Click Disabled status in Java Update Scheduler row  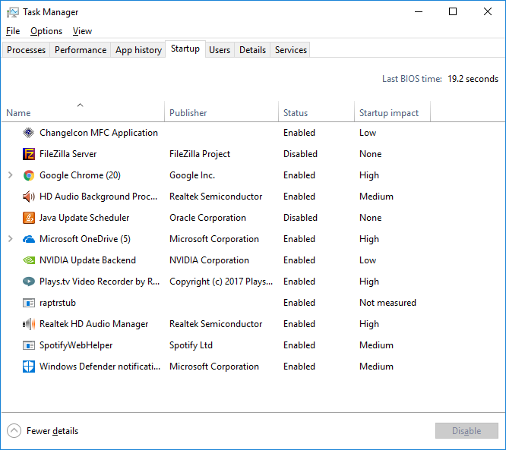point(300,218)
